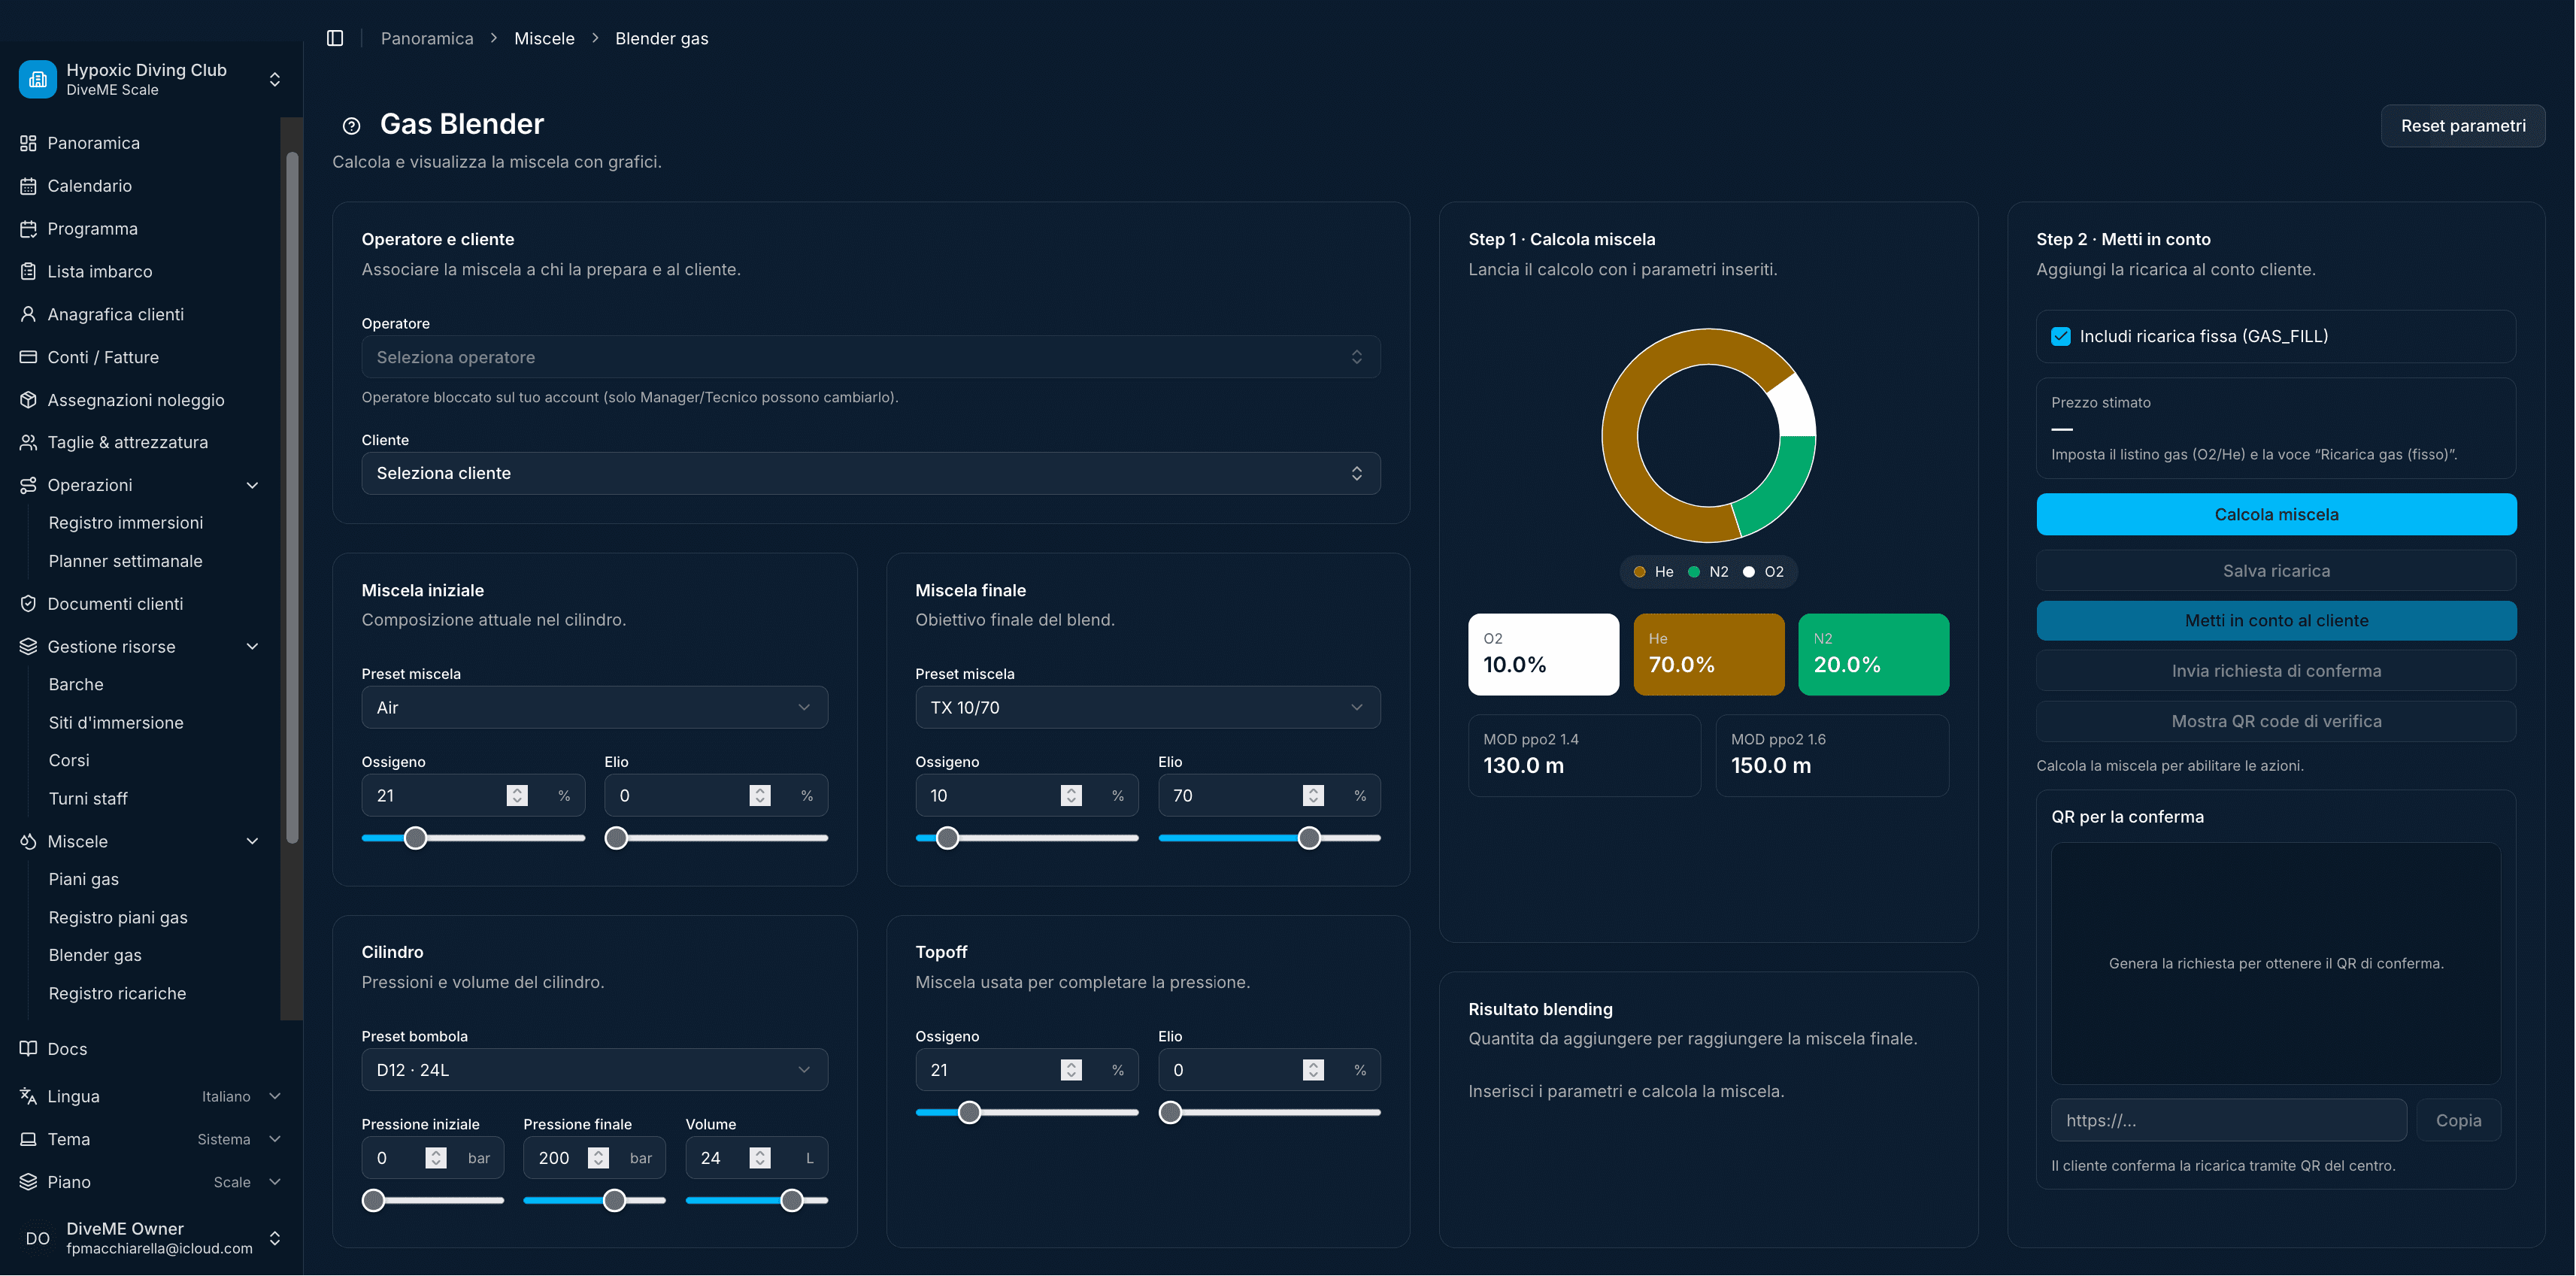This screenshot has width=2576, height=1276.
Task: Go to Barche in sidebar
Action: coord(76,685)
